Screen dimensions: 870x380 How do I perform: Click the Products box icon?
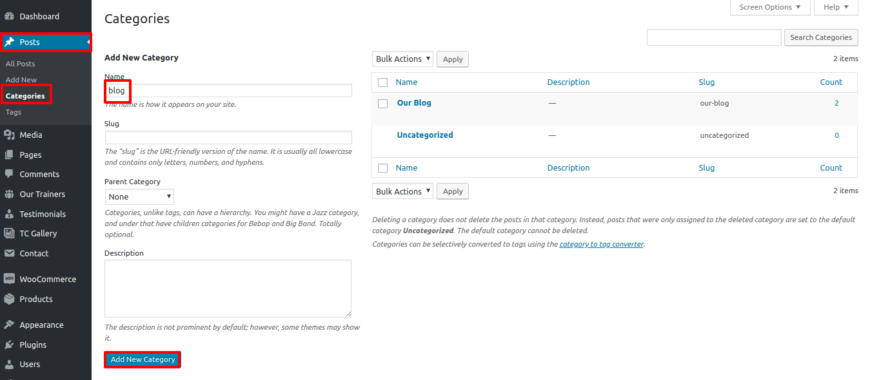(x=9, y=299)
